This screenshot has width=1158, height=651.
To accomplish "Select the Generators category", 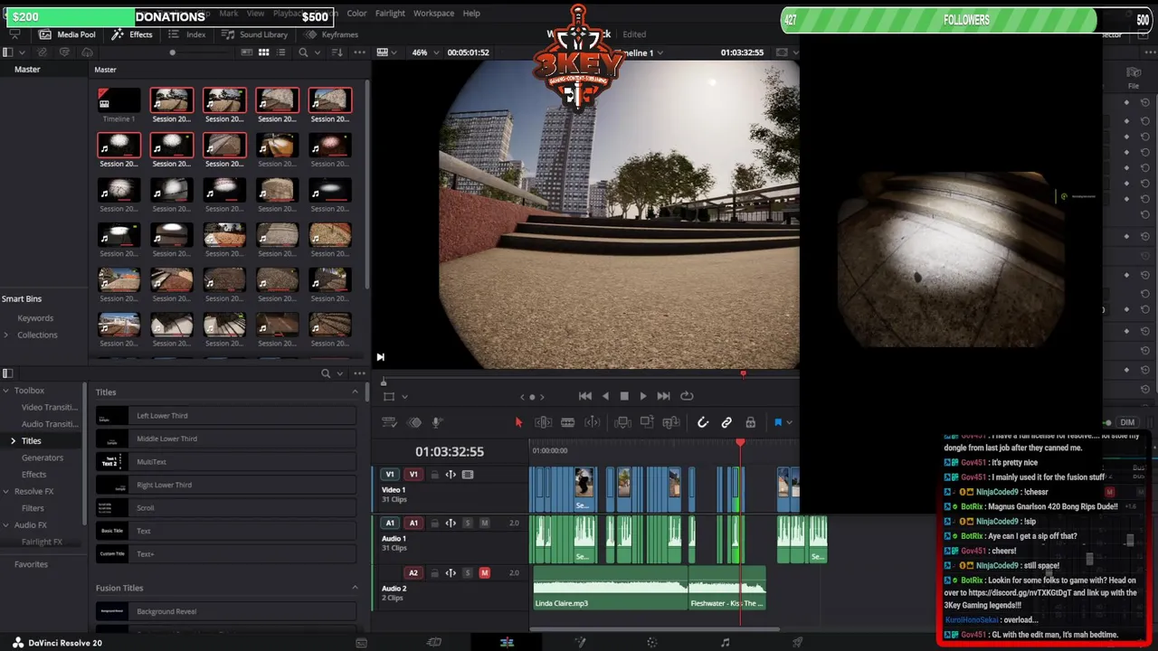I will click(43, 458).
